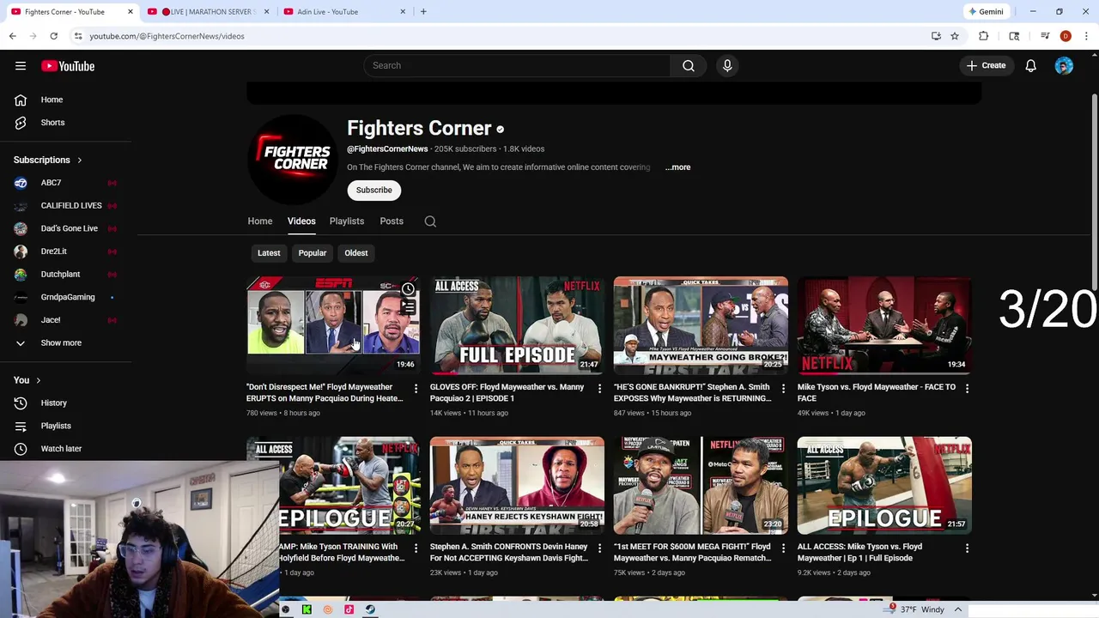Start voice search with the microphone
The height and width of the screenshot is (618, 1099).
(727, 65)
